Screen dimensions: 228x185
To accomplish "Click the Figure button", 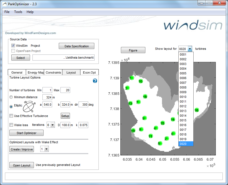I will click(133, 50).
